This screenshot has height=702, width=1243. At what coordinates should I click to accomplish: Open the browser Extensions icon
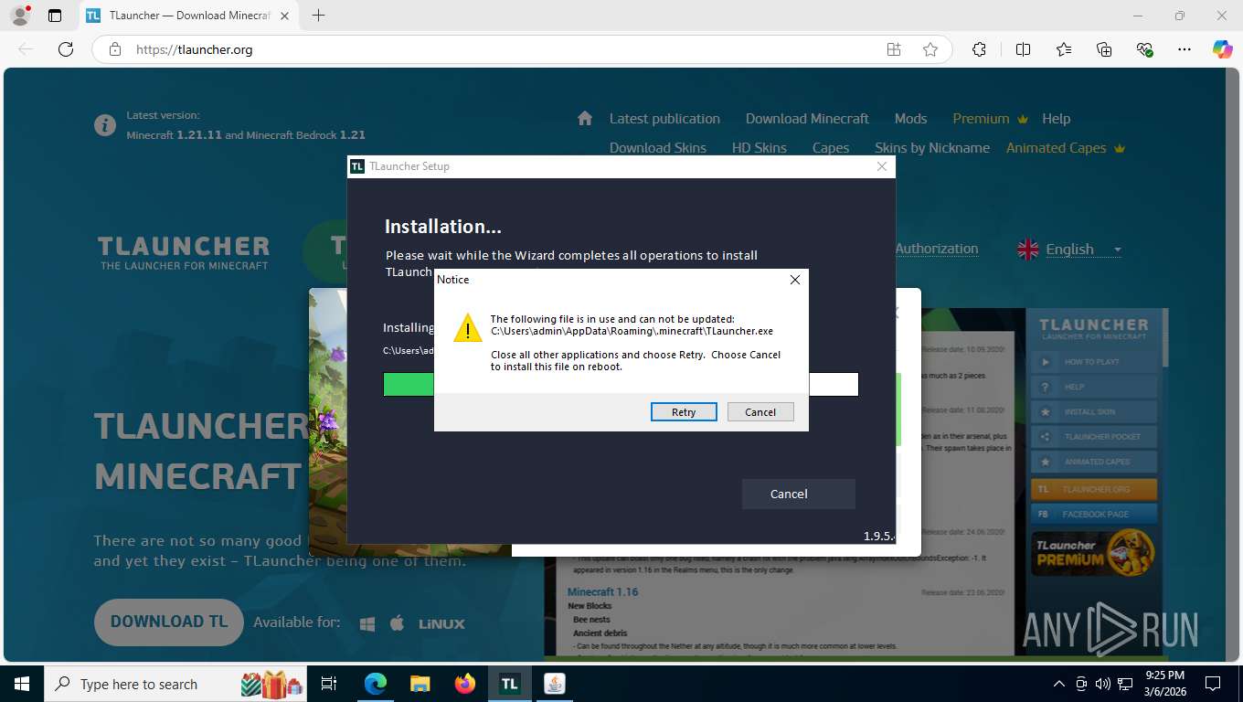click(979, 49)
